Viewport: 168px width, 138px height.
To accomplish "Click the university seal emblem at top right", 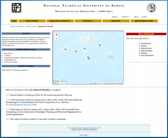I will coord(152,8).
